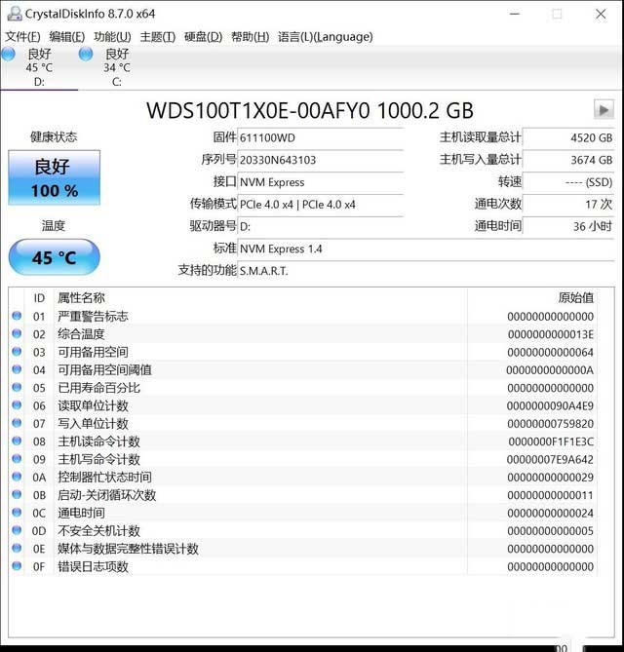Click status dot for attribute 0D
Screen dimensions: 624x652
click(x=17, y=530)
